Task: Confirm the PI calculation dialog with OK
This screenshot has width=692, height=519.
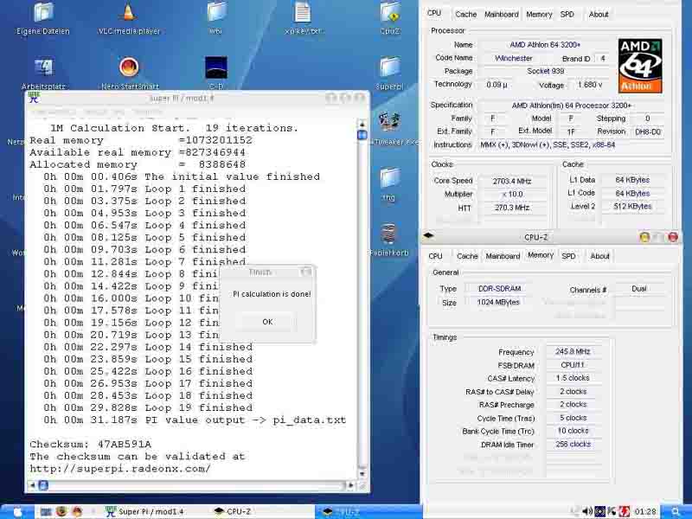Action: 267,322
